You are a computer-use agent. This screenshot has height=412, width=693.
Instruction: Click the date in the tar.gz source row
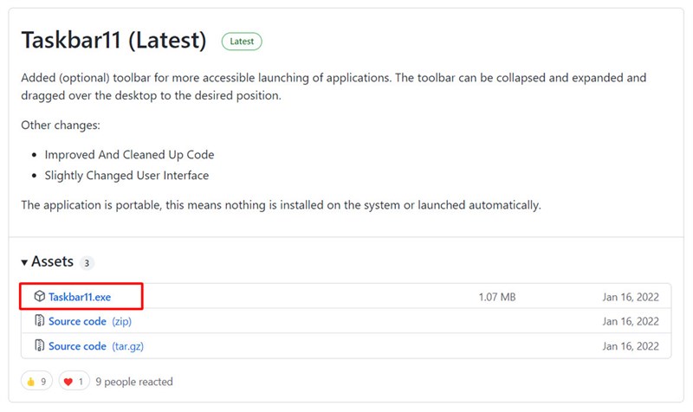(x=631, y=346)
